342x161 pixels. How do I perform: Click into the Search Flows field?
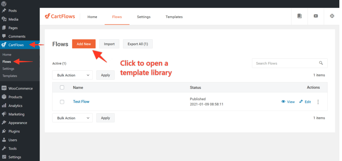click(285, 63)
